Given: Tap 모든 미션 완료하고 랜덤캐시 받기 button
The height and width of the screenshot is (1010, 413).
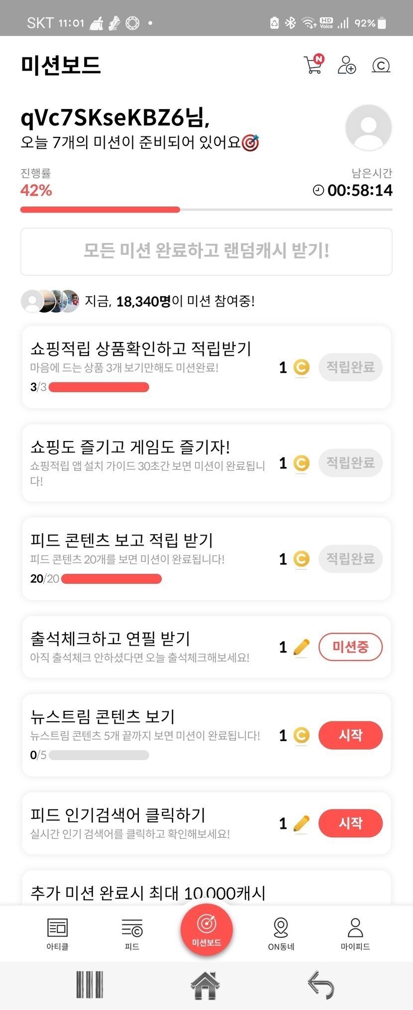Looking at the screenshot, I should (206, 251).
